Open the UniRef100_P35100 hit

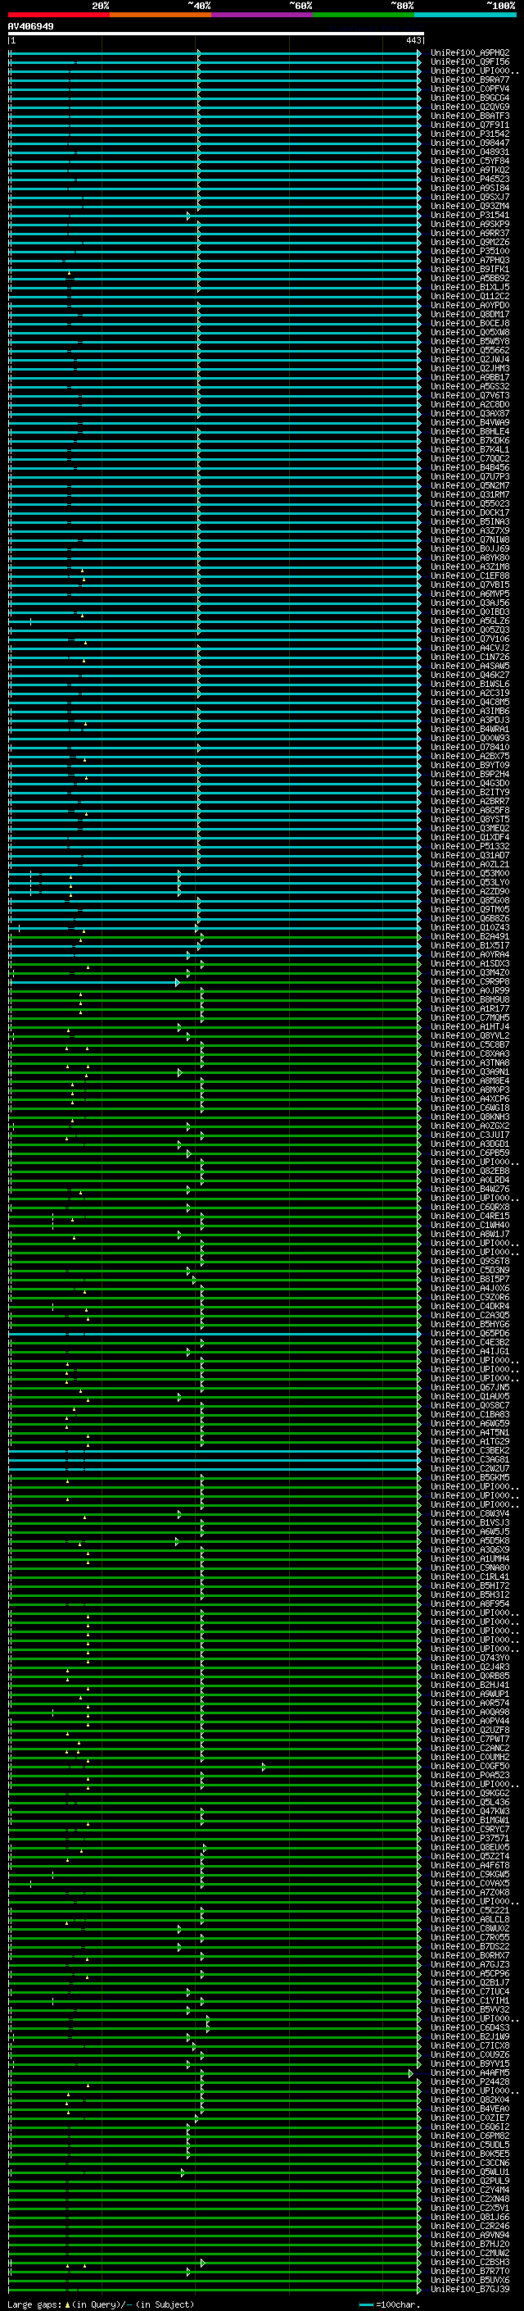click(x=470, y=251)
